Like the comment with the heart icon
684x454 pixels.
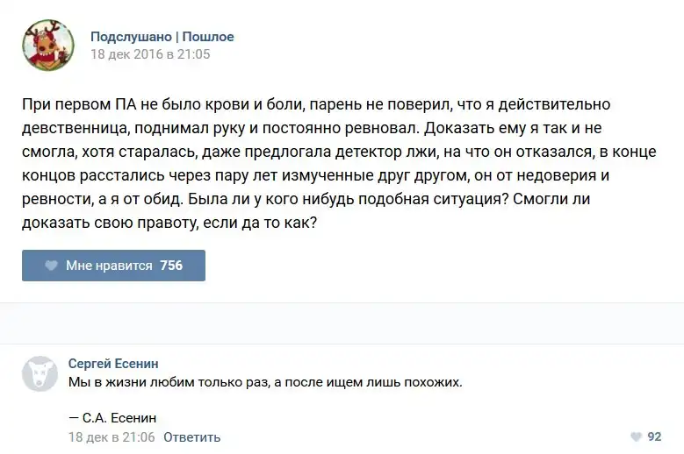pos(636,436)
